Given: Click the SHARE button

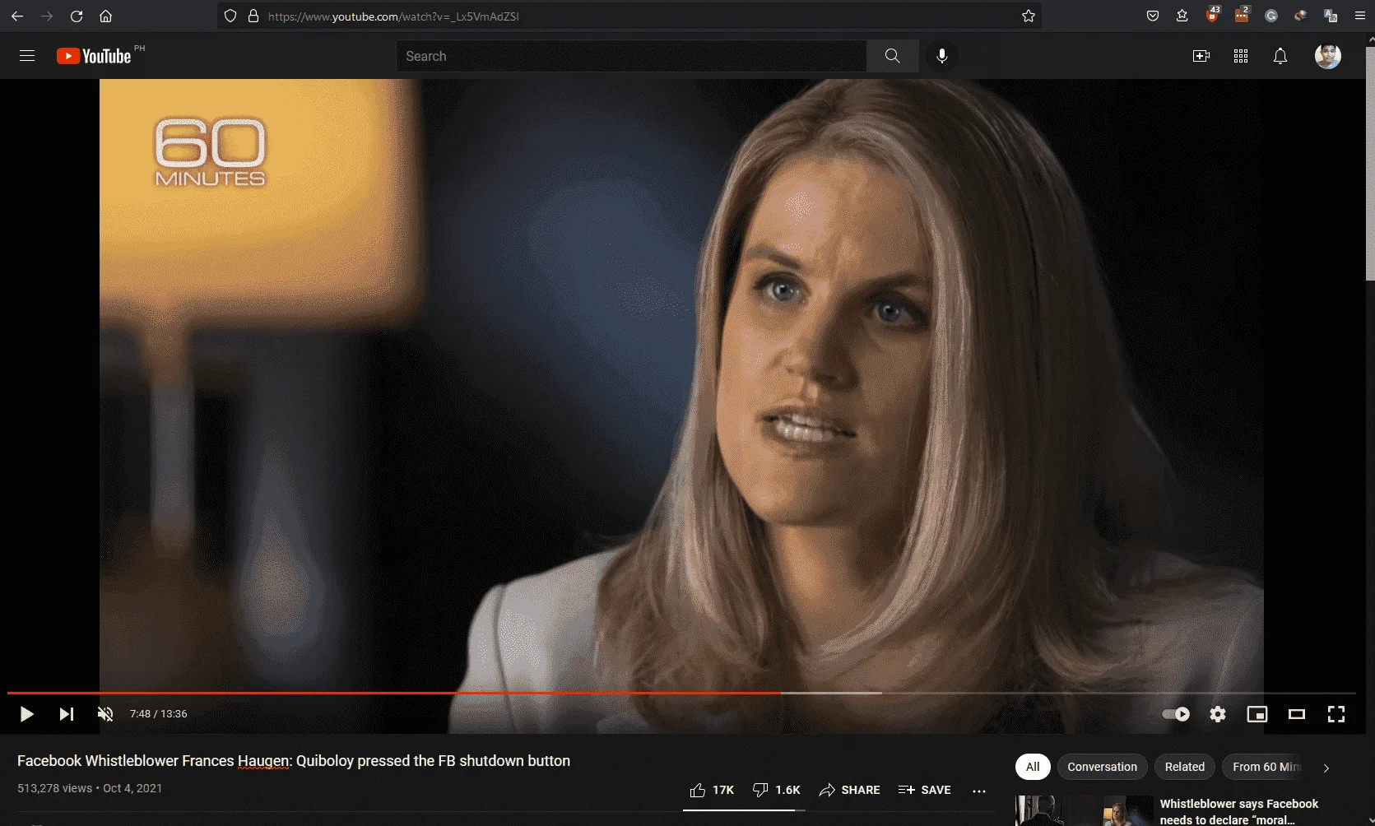Looking at the screenshot, I should click(x=849, y=790).
